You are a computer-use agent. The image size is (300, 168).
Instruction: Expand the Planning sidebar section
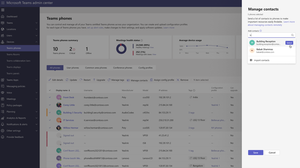pos(36,111)
